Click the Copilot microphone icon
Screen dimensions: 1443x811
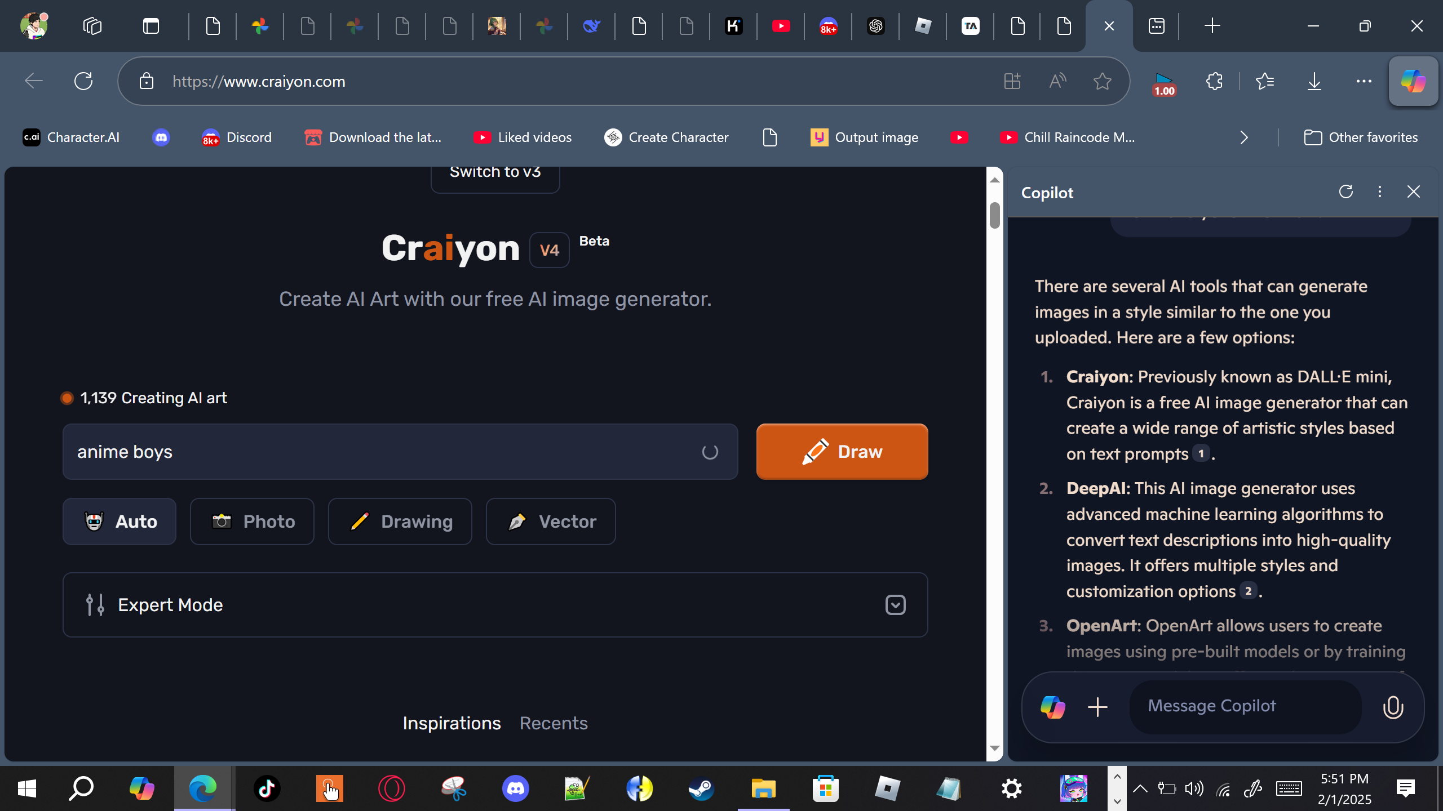click(x=1392, y=707)
